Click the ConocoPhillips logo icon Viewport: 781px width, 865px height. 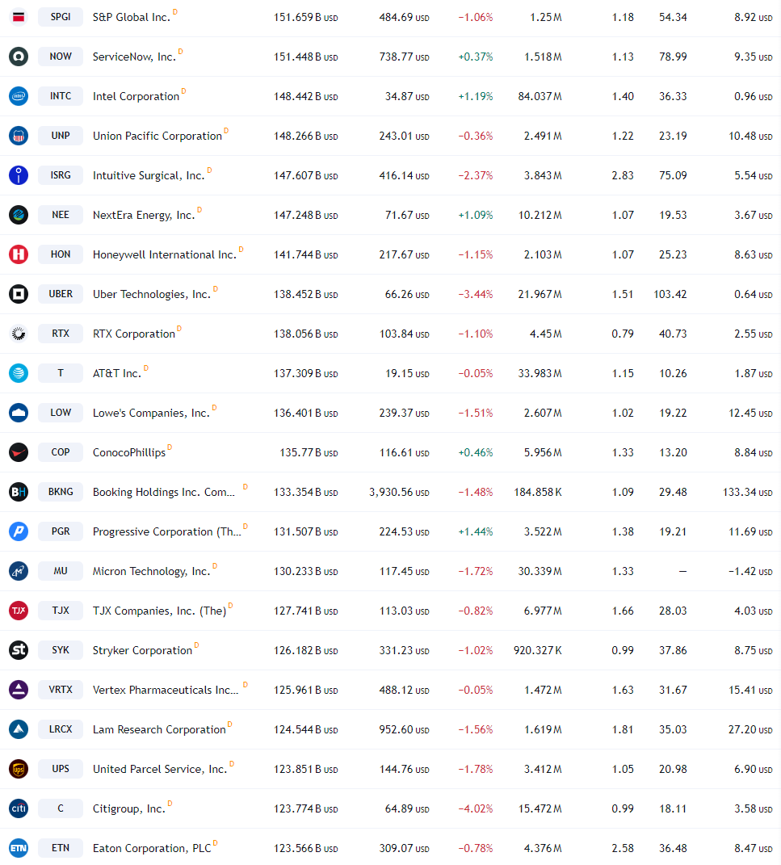19,452
